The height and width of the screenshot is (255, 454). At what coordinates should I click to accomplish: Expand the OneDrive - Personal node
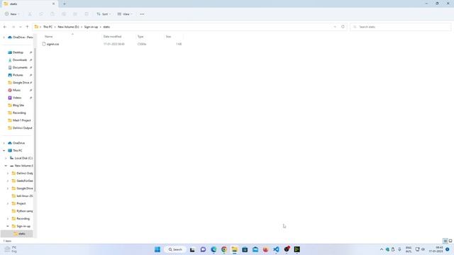[x=4, y=38]
